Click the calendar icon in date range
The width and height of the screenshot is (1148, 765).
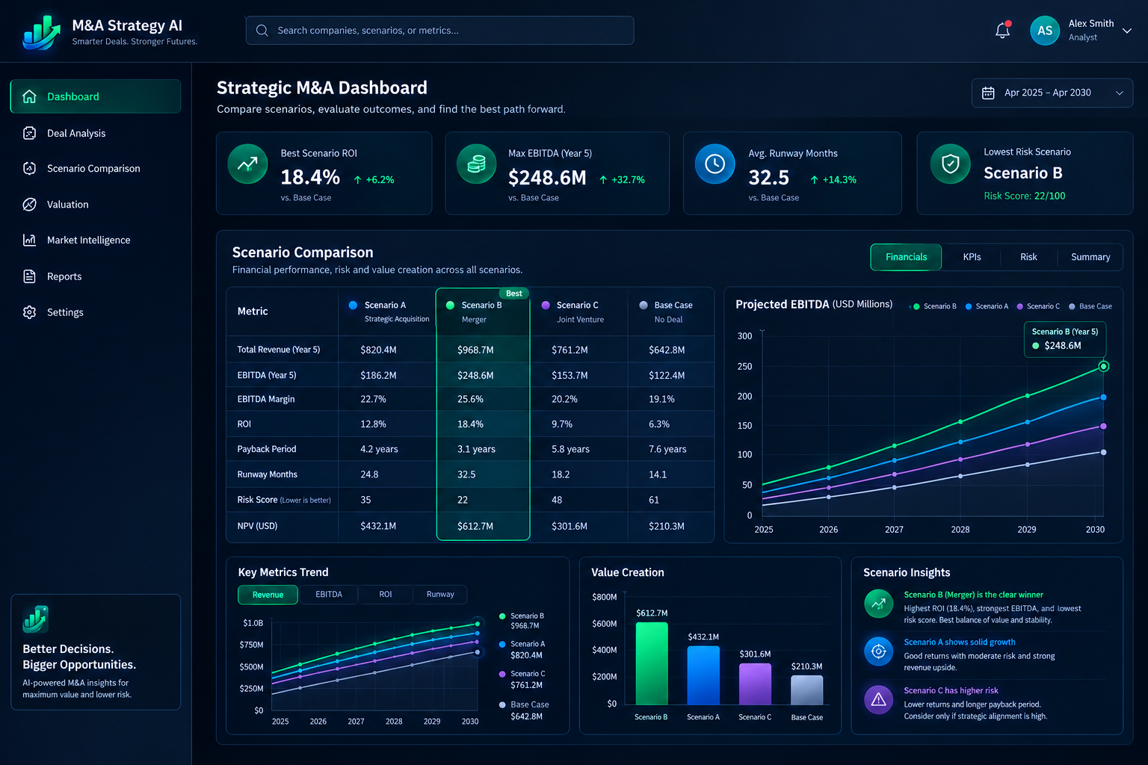click(988, 93)
